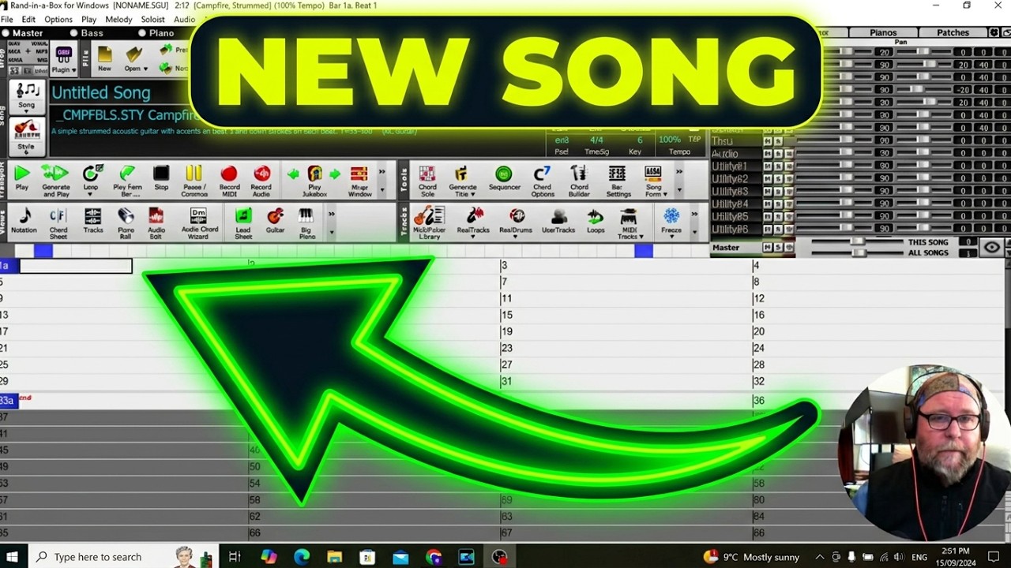The width and height of the screenshot is (1011, 568).
Task: Select the Master radio button
Action: click(x=6, y=33)
